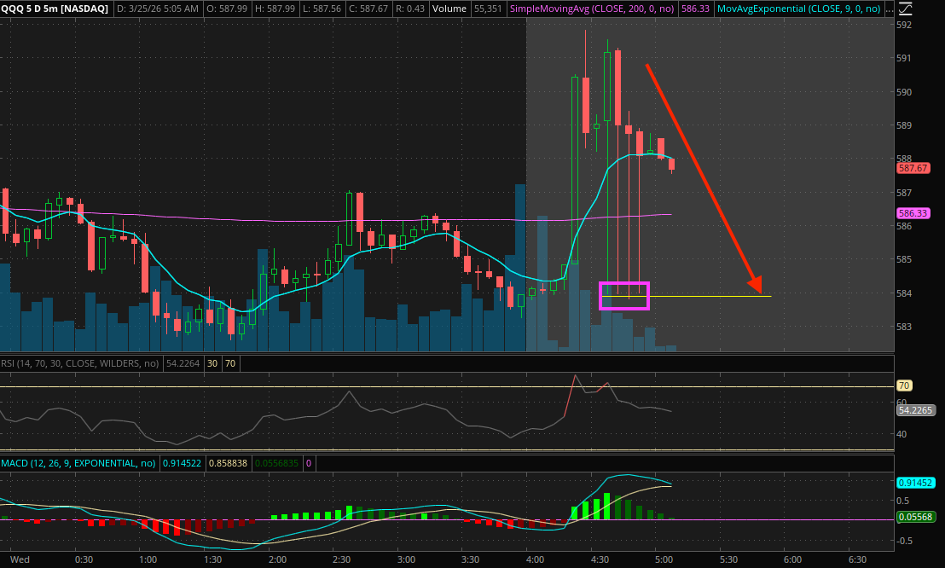Click the 583 price axis label
This screenshot has width=945, height=568.
904,327
